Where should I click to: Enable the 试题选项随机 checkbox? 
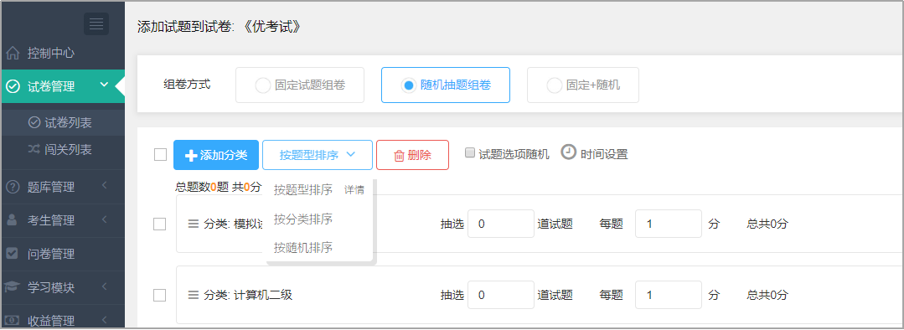470,152
